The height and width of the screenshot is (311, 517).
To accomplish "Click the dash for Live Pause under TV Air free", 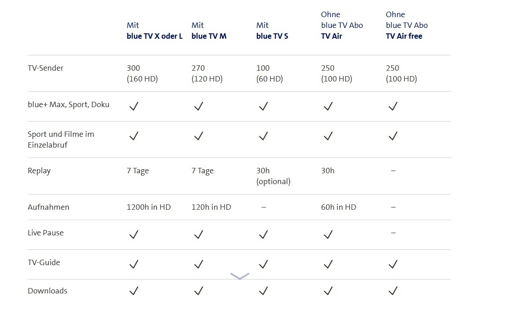I will [x=393, y=233].
